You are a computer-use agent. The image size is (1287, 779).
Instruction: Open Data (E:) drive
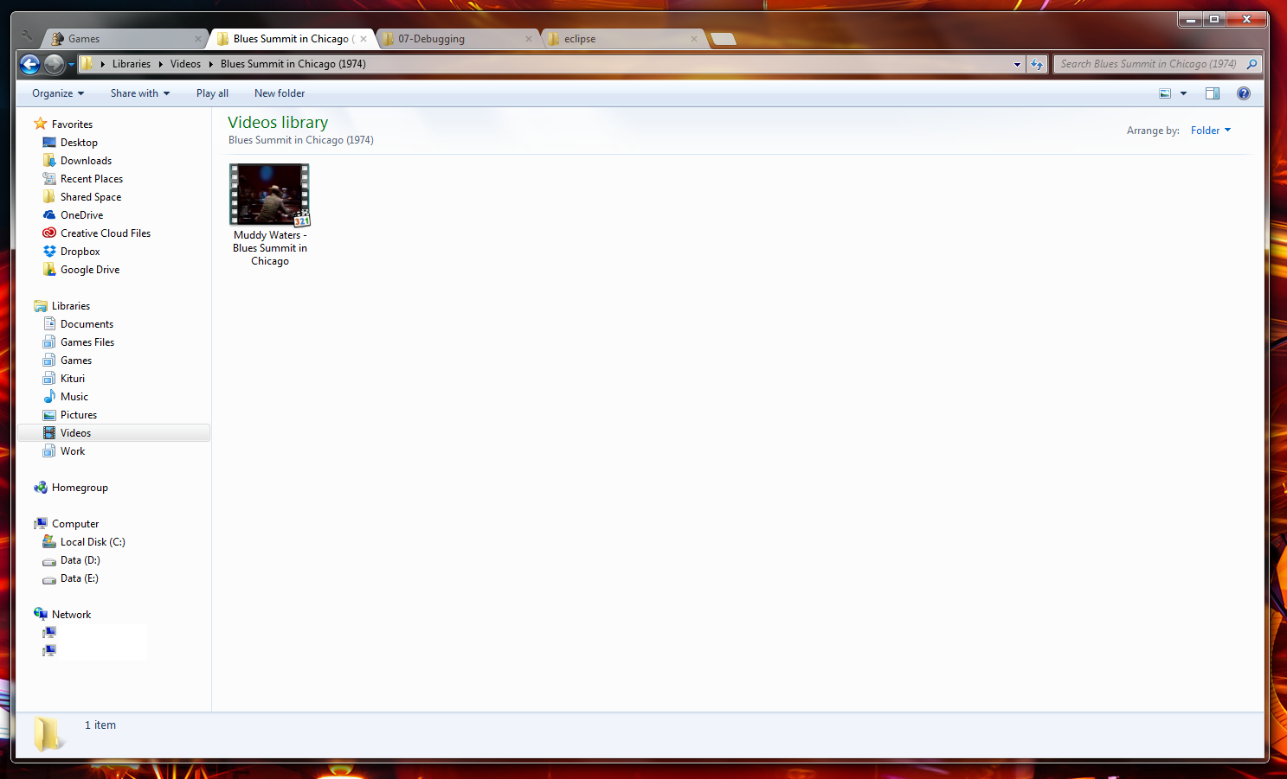(x=80, y=578)
